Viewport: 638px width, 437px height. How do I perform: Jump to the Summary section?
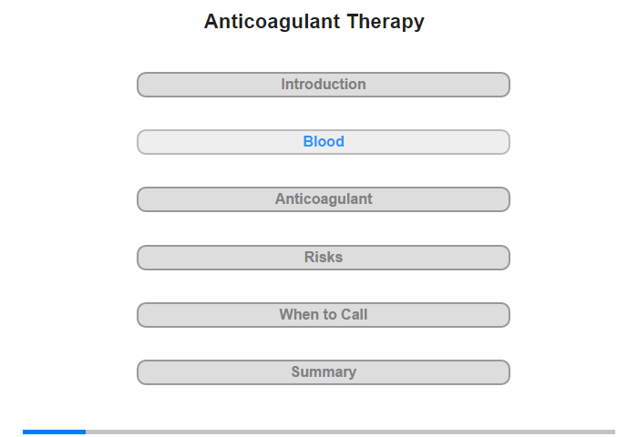coord(324,372)
